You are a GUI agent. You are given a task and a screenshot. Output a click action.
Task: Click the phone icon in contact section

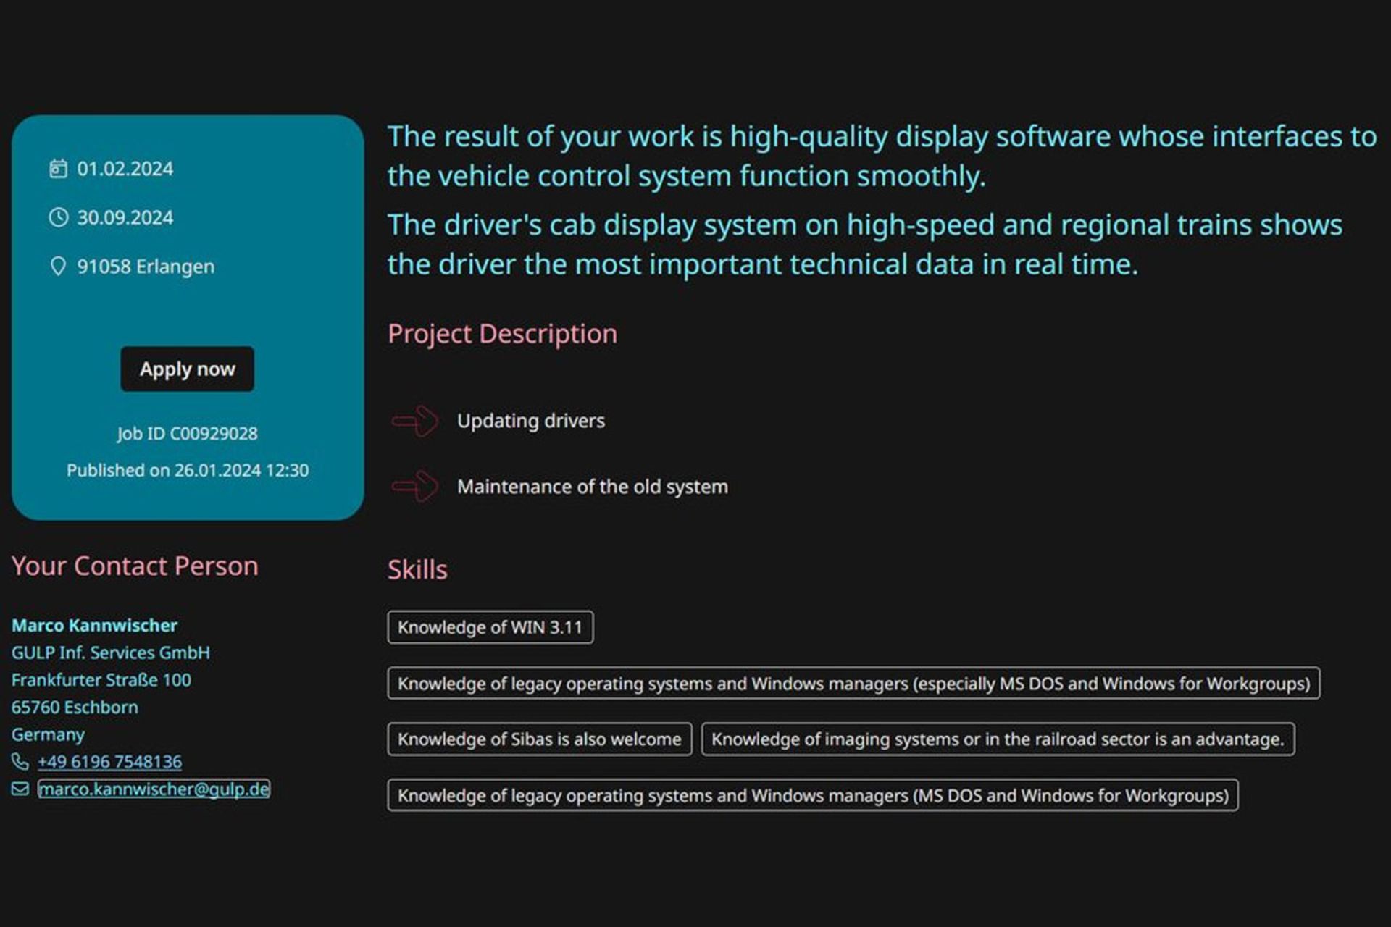20,762
